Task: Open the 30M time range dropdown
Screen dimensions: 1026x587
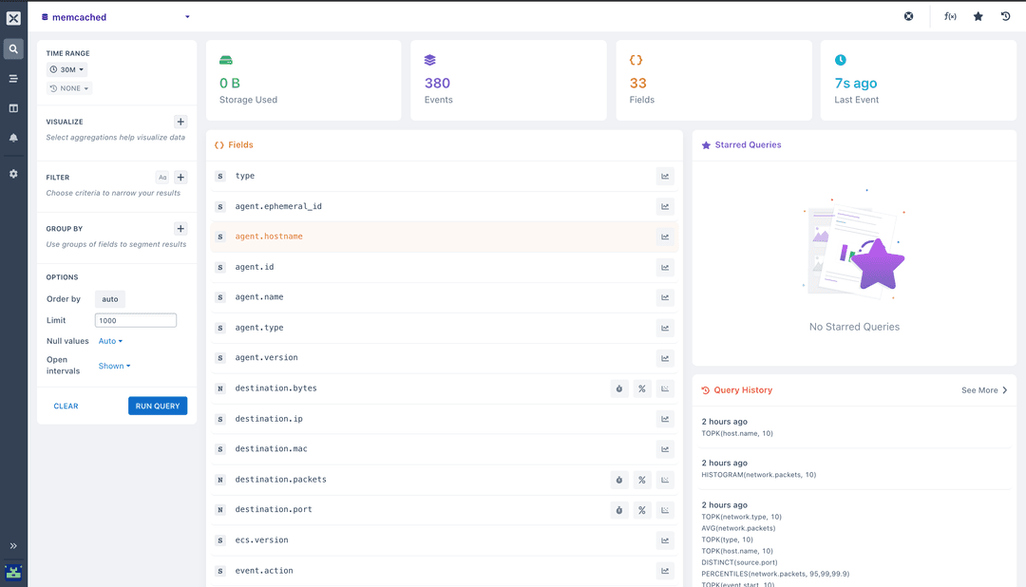Action: pyautogui.click(x=66, y=69)
